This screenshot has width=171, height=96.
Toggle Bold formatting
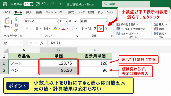pyautogui.click(x=26, y=28)
